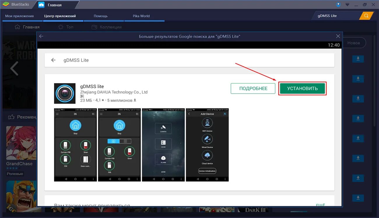Click the ПОДРОБНЕЕ button

pos(253,88)
